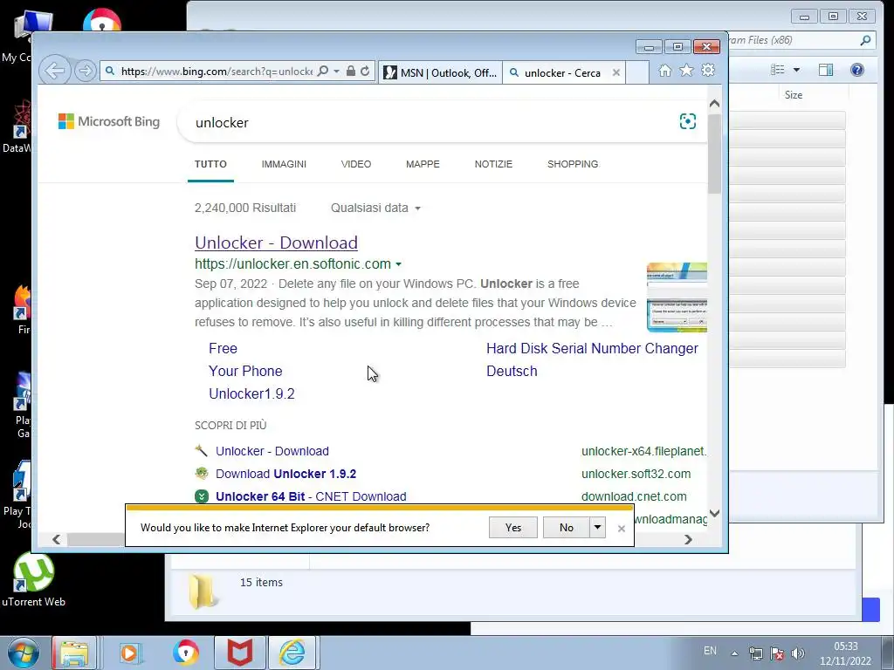
Task: Click the Explorer change view icon
Action: click(x=778, y=70)
